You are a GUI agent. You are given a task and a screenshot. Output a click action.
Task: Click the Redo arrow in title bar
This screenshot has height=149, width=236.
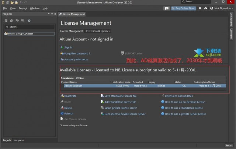(25, 2)
